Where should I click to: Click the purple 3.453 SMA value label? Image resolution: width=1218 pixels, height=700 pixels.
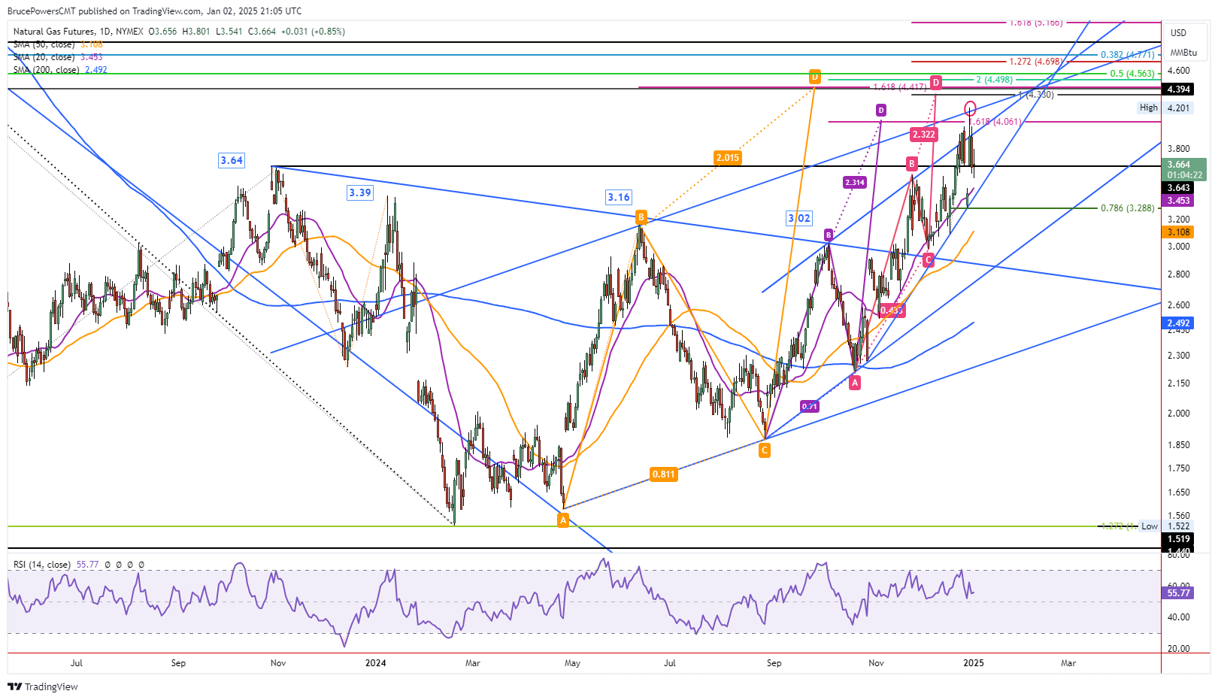1178,201
